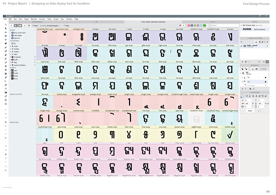Open the File menu

[x=5, y=19]
